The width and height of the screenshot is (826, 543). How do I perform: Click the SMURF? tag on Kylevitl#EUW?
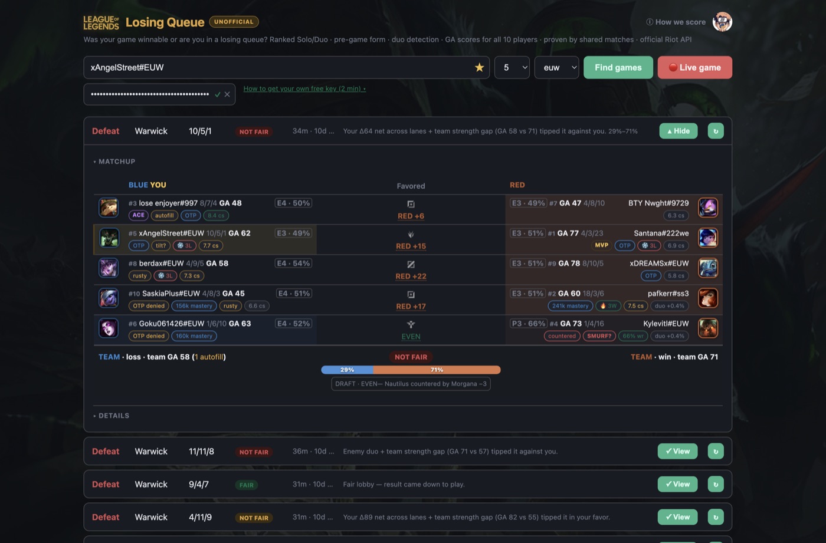click(599, 336)
